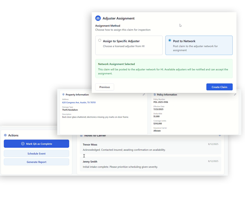Go back with the Previous button
This screenshot has height=215, width=245.
pos(105,87)
